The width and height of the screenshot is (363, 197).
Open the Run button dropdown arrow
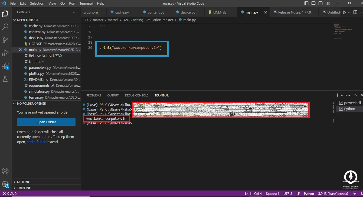(349, 12)
